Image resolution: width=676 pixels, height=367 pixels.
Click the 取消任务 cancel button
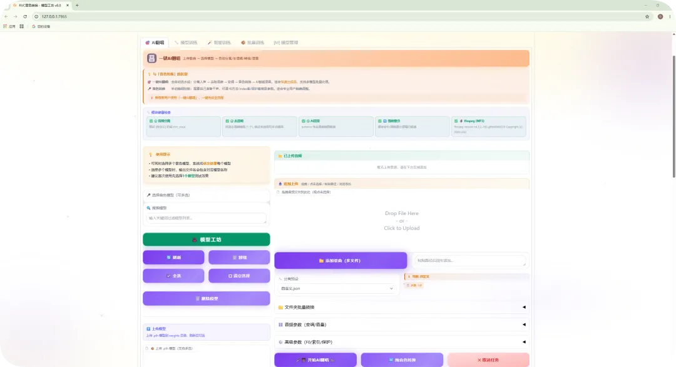click(488, 360)
